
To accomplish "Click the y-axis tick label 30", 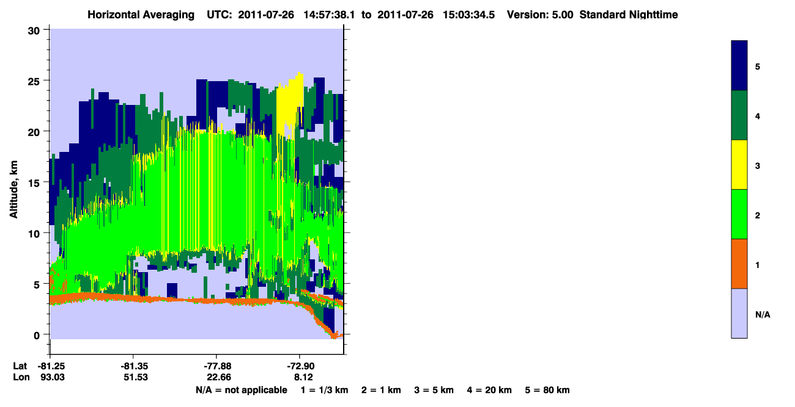I will (x=34, y=29).
